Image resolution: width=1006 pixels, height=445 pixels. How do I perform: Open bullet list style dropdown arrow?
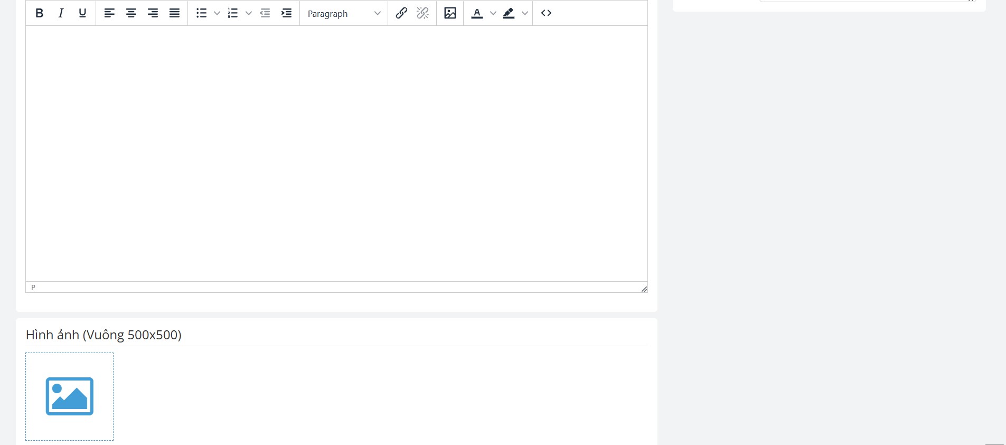(217, 13)
